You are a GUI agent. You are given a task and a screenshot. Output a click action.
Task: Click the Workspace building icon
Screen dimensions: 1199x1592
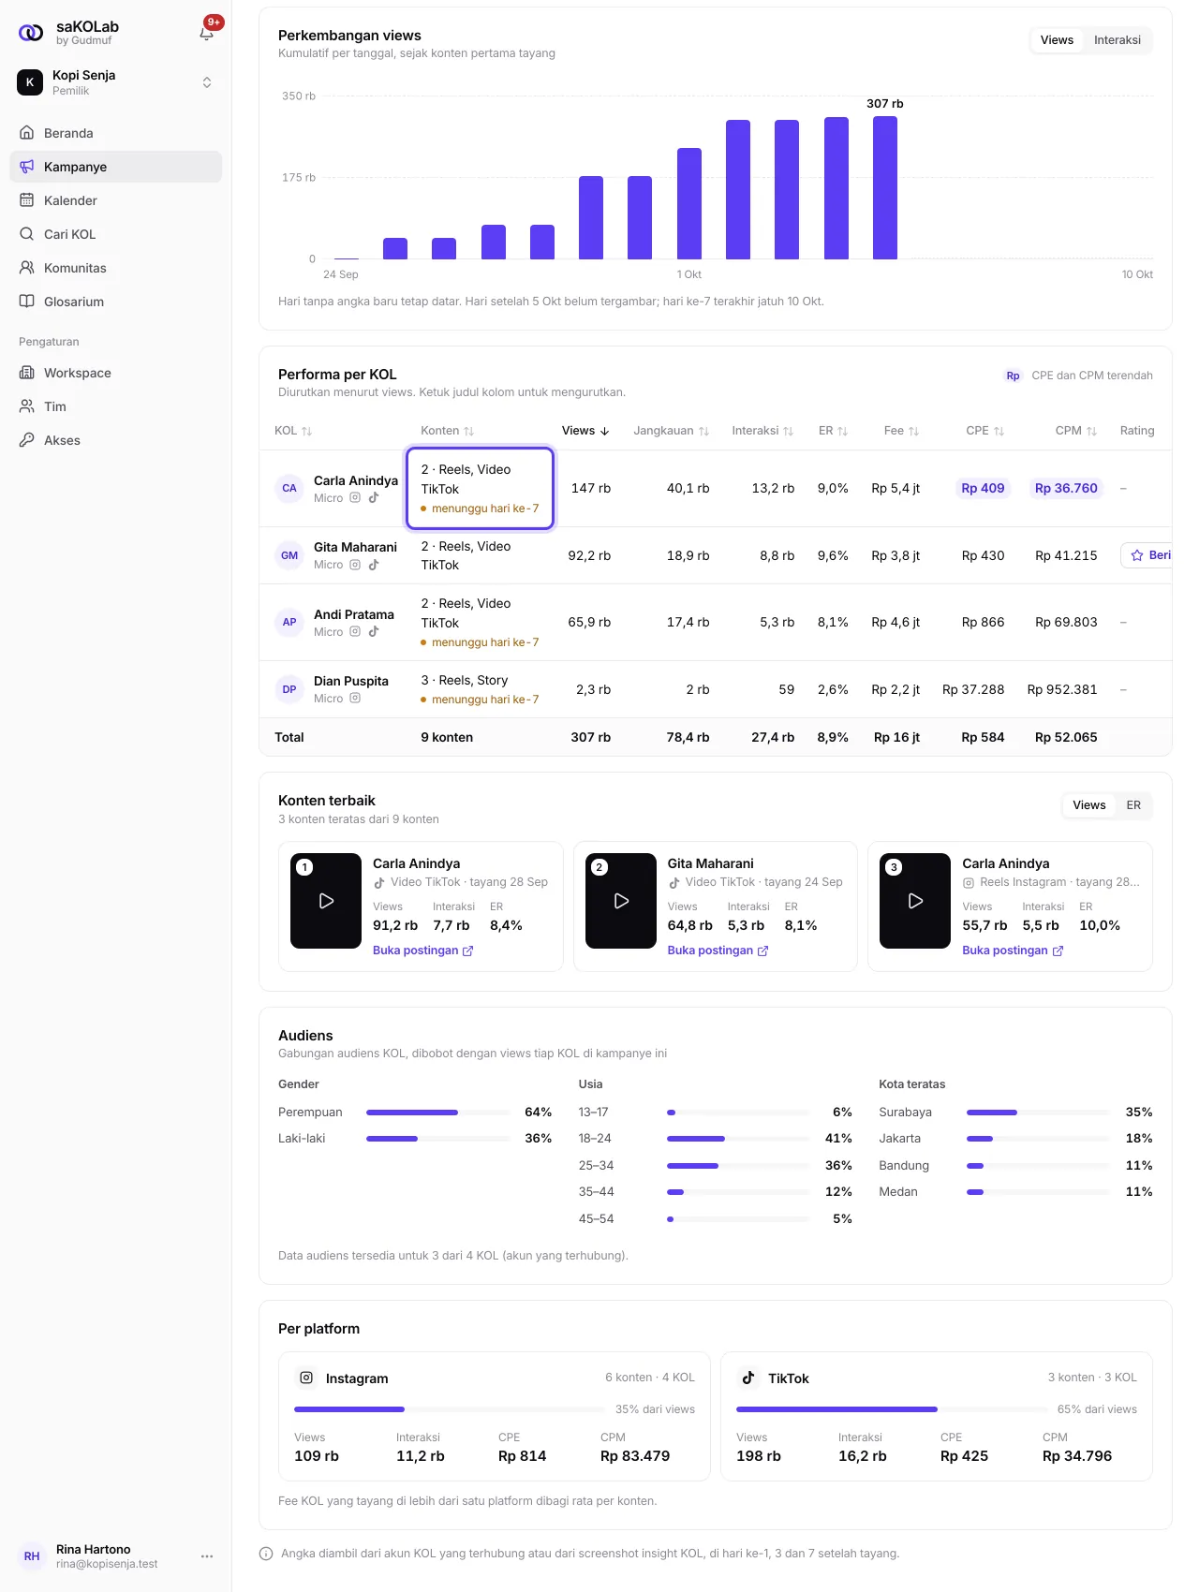click(27, 373)
